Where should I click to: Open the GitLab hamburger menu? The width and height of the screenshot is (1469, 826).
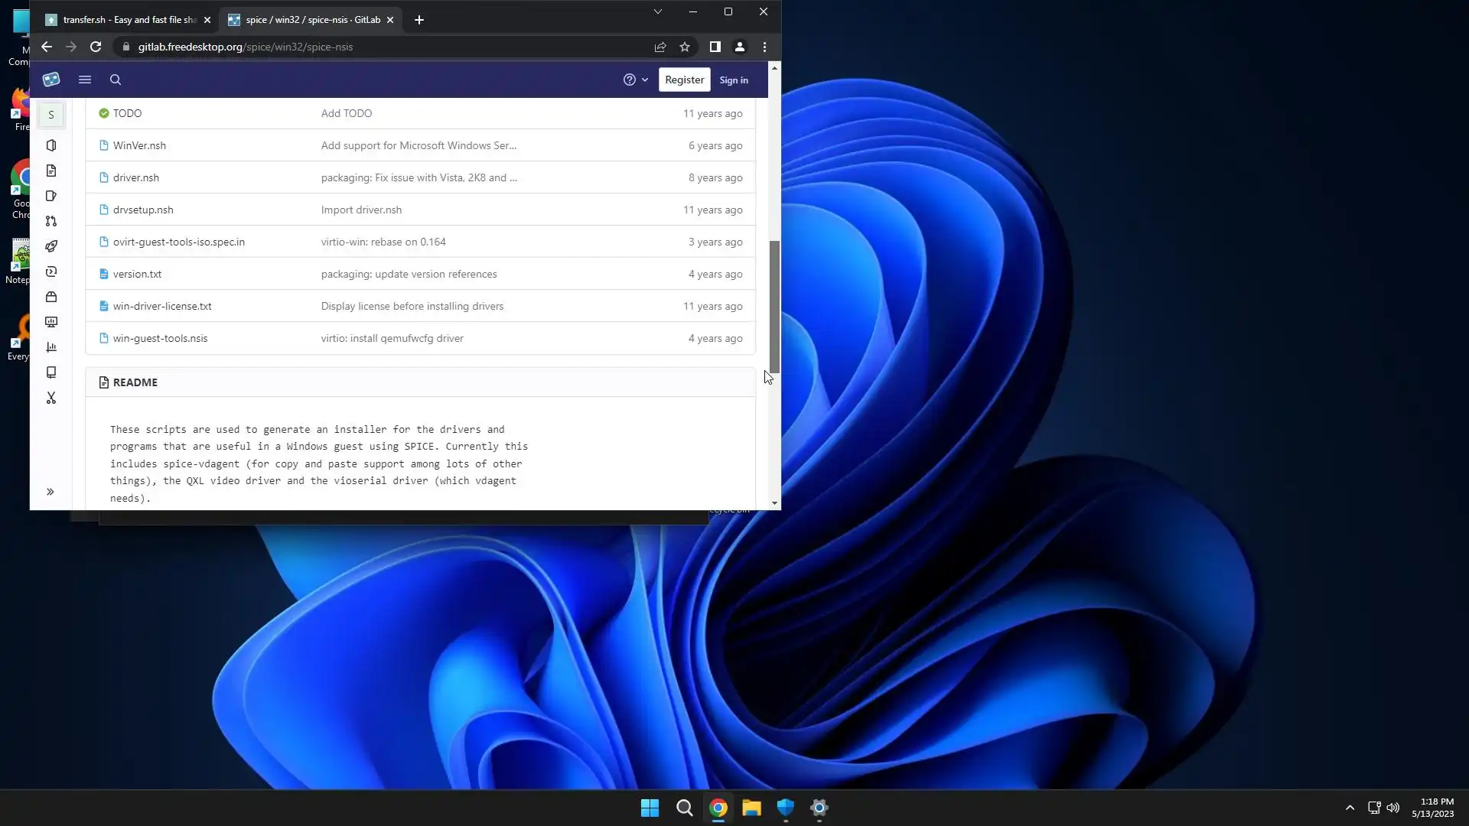pyautogui.click(x=85, y=80)
